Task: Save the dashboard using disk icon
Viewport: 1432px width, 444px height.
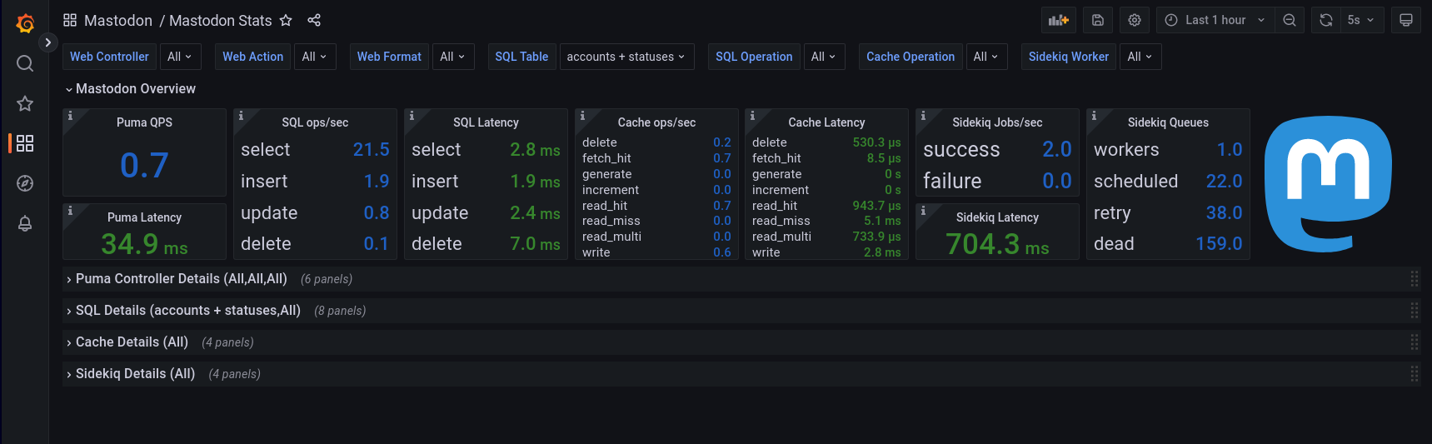Action: tap(1098, 20)
